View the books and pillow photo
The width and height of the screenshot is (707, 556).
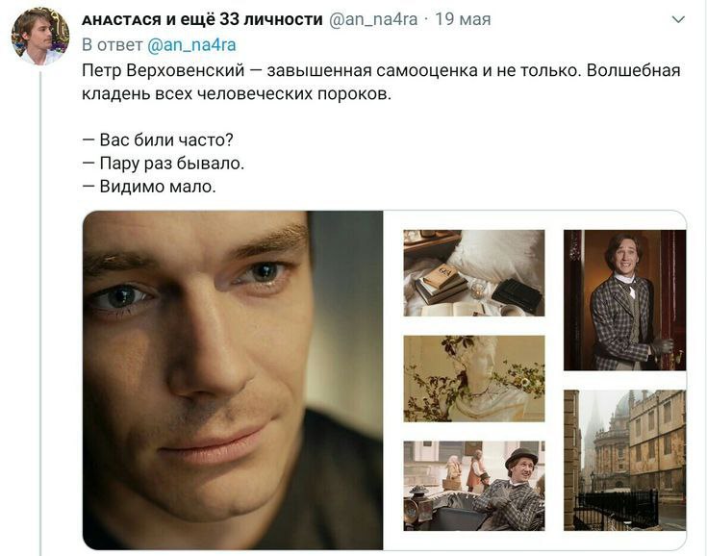click(474, 273)
